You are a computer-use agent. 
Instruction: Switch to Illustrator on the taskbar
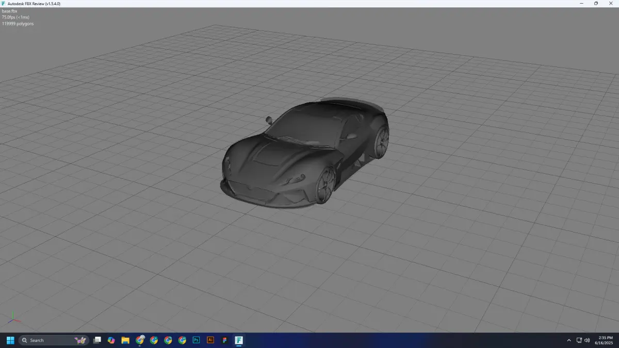point(210,340)
